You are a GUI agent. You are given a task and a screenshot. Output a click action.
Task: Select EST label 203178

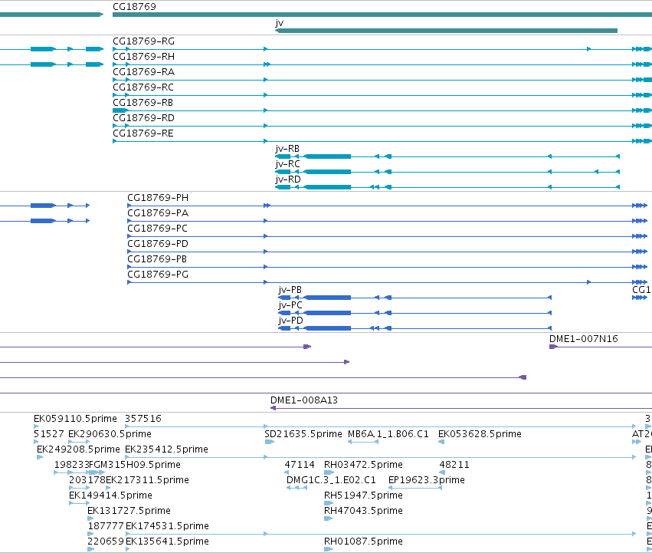(87, 480)
